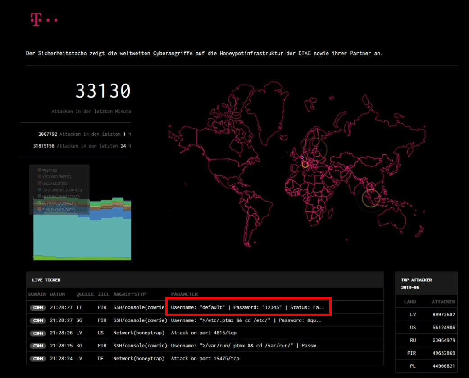Image resolution: width=469 pixels, height=378 pixels.
Task: Click the yellow attack circle in central Europe
Action: pyautogui.click(x=305, y=165)
